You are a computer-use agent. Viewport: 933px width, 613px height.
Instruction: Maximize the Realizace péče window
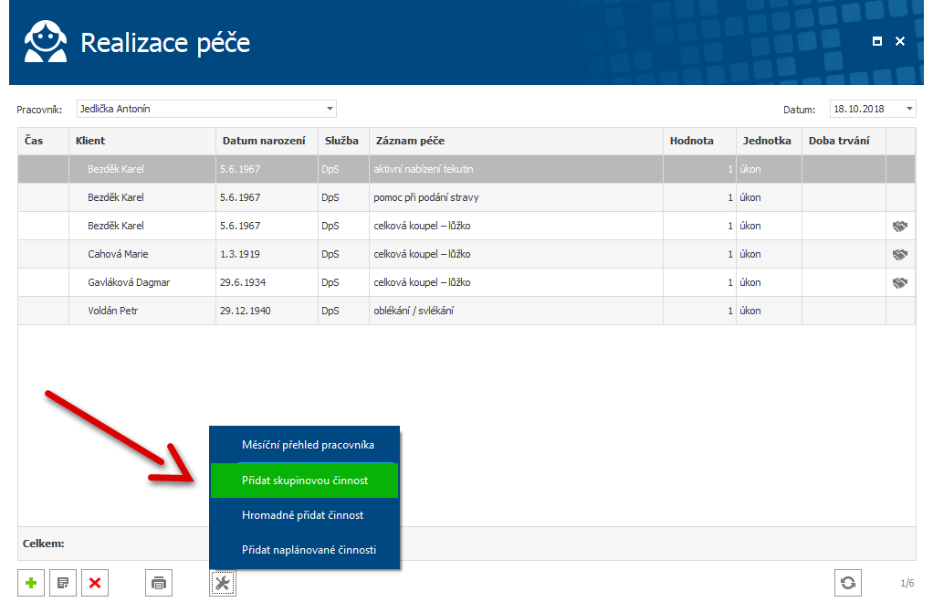click(877, 41)
